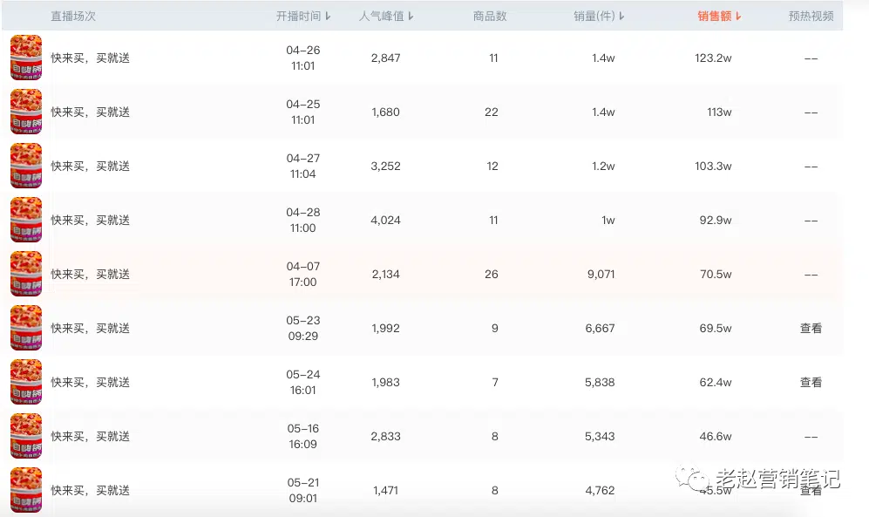Select start time 05-16 16:09

[x=303, y=436]
